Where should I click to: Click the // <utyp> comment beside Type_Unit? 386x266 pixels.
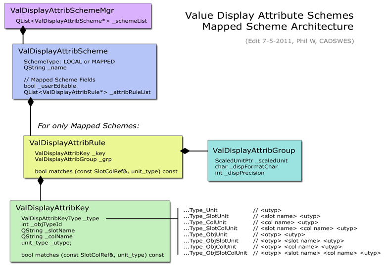pyautogui.click(x=267, y=210)
